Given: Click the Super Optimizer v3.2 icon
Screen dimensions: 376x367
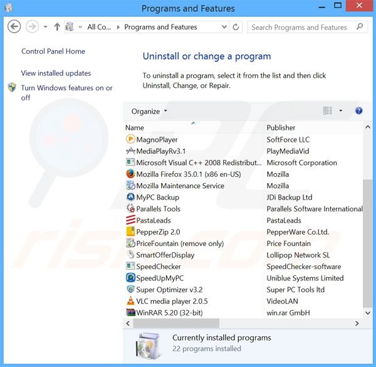Looking at the screenshot, I should [130, 289].
